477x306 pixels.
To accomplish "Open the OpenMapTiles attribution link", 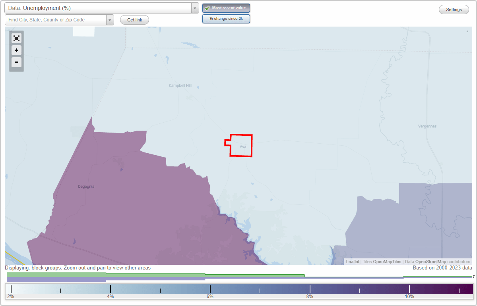I will click(387, 262).
